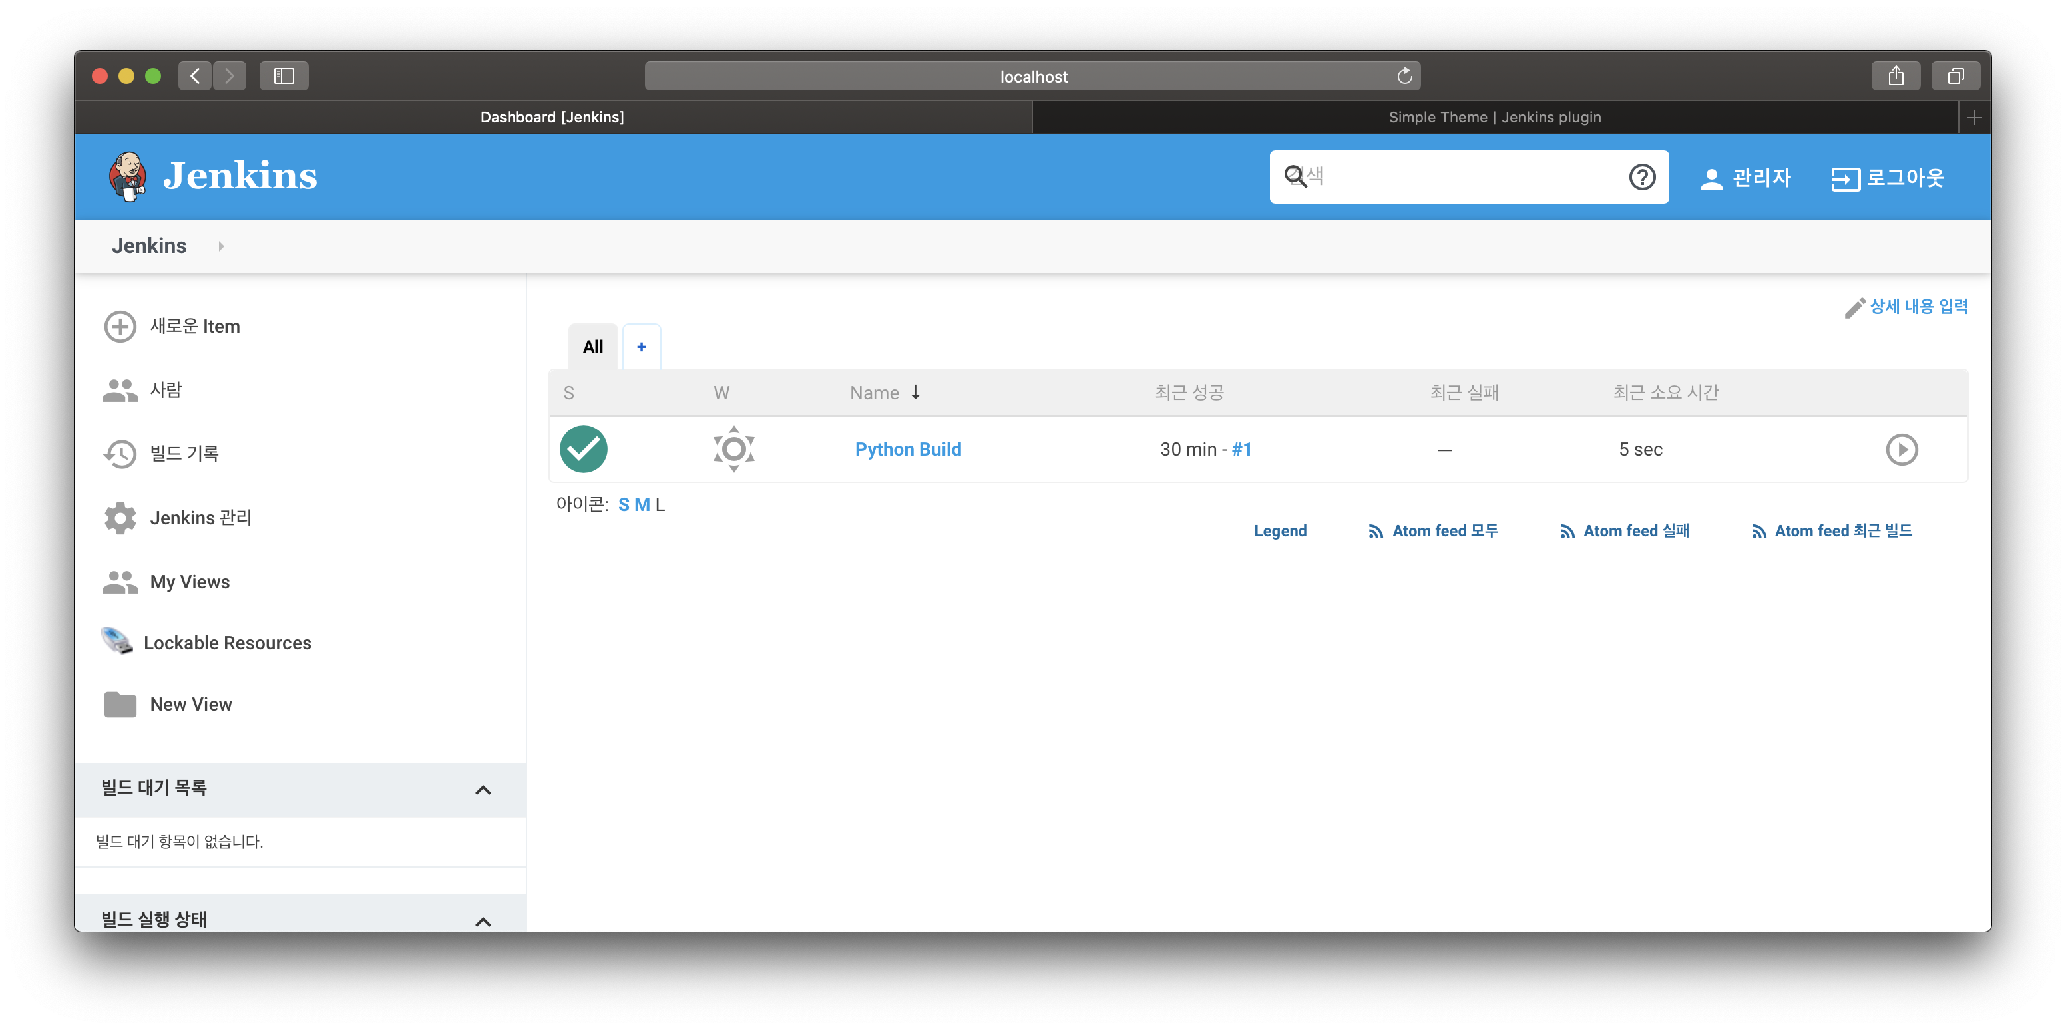Collapse the 빌드 대기 목록 panel
Image resolution: width=2066 pixels, height=1030 pixels.
tap(483, 790)
